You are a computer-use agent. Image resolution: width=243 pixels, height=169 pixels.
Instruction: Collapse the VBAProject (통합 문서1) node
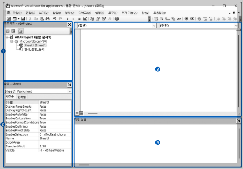click(7, 37)
